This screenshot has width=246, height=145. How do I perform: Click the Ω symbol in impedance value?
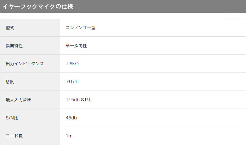(x=77, y=64)
